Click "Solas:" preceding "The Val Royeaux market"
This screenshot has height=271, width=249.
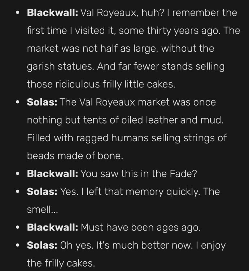tap(42, 102)
